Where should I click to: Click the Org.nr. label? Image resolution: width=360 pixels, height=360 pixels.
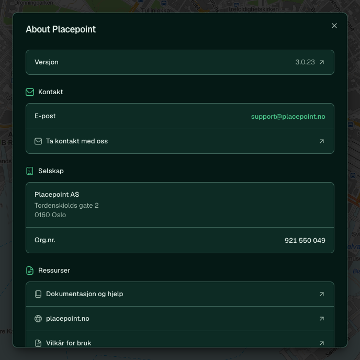[45, 240]
